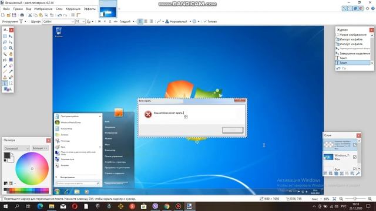Open the Эффекты menu

90,9
